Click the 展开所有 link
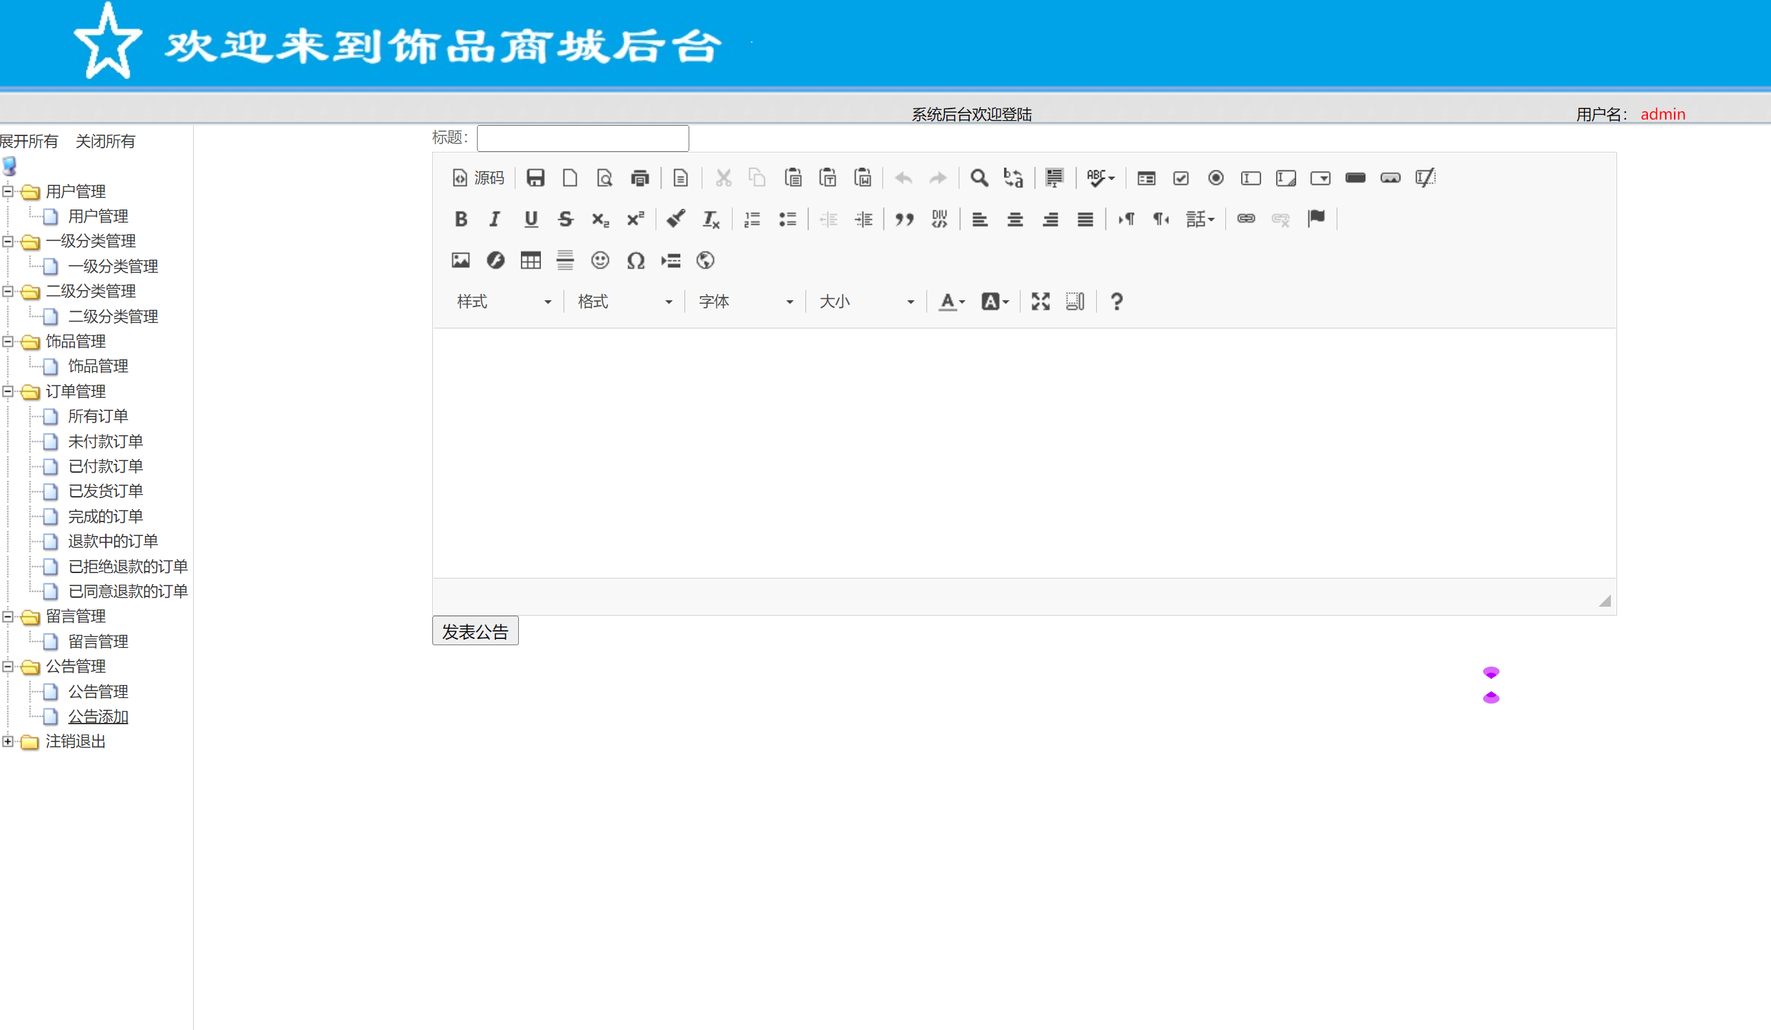 (x=29, y=142)
